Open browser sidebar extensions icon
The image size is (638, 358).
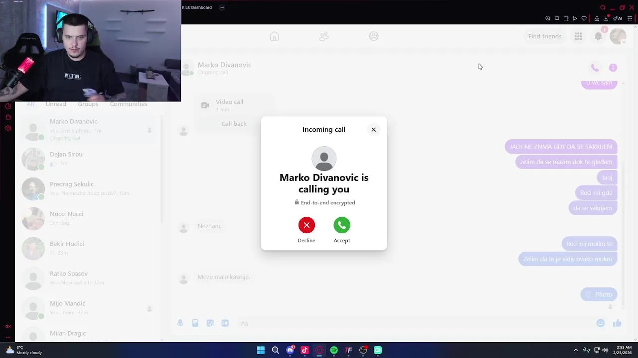[8, 117]
